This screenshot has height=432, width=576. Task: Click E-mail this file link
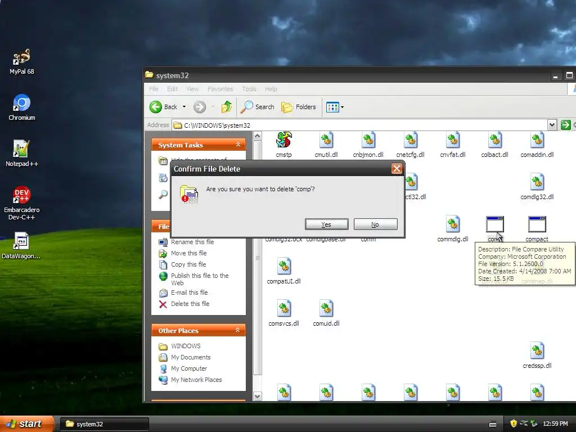[189, 292]
